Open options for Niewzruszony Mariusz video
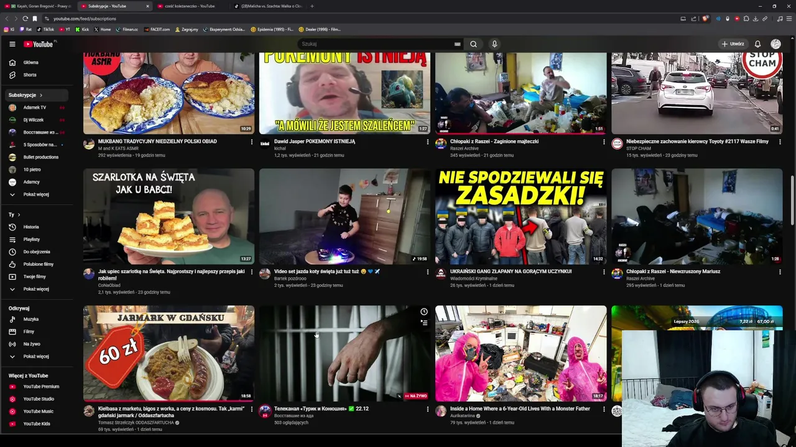 779,272
